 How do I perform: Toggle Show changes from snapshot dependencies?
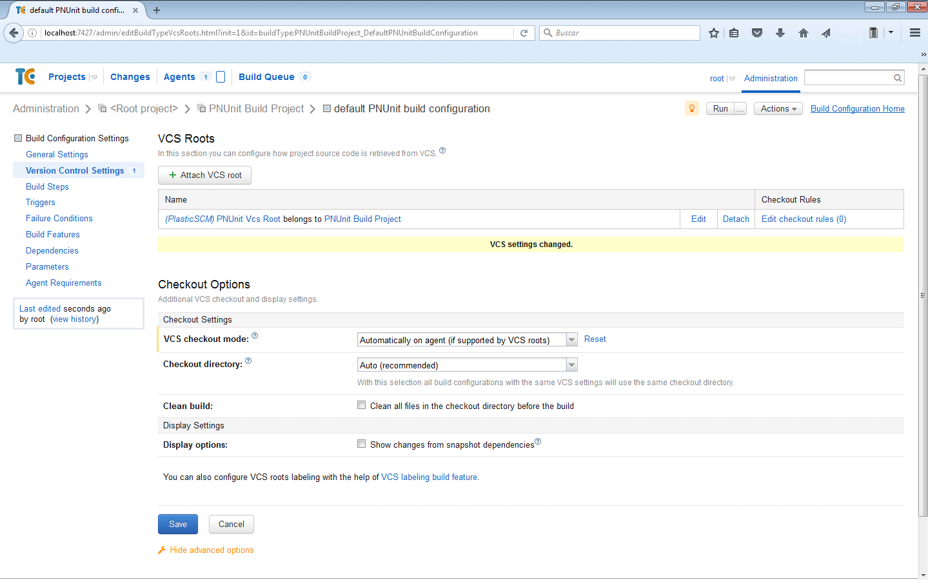pyautogui.click(x=362, y=444)
